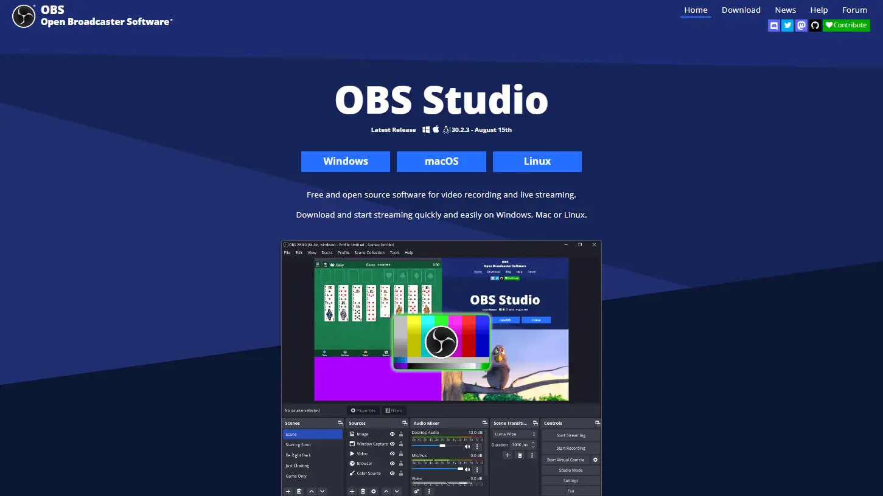This screenshot has width=883, height=496.
Task: Toggle lock on the Browser source
Action: point(401,463)
